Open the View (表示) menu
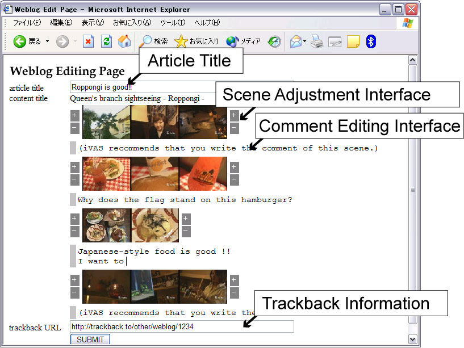 coord(93,23)
